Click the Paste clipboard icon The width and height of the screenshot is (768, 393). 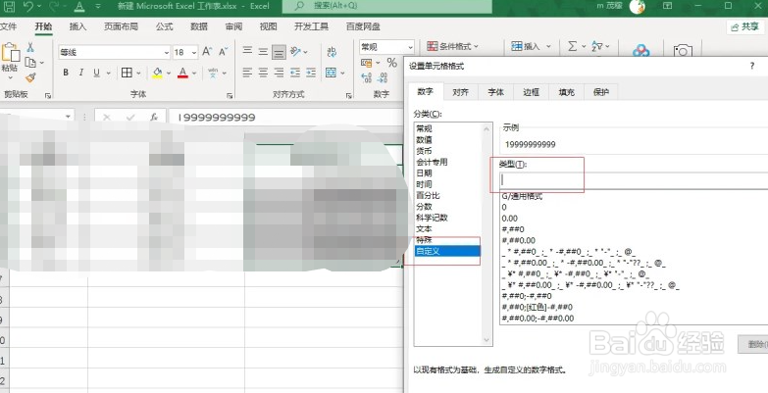pyautogui.click(x=10, y=52)
